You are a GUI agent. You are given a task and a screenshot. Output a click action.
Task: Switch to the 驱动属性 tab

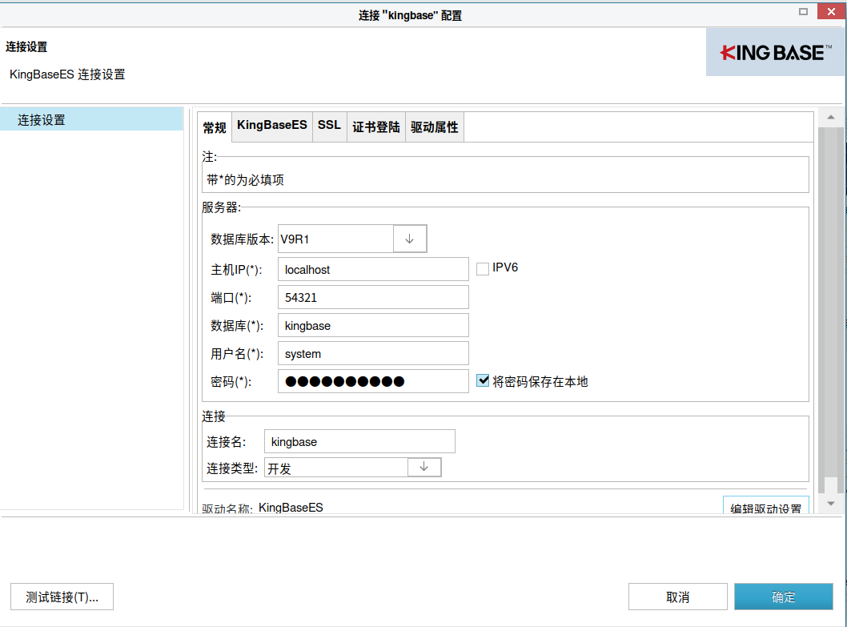(x=434, y=126)
